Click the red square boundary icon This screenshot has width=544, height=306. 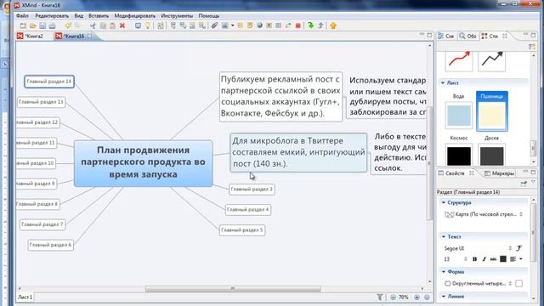pyautogui.click(x=298, y=25)
